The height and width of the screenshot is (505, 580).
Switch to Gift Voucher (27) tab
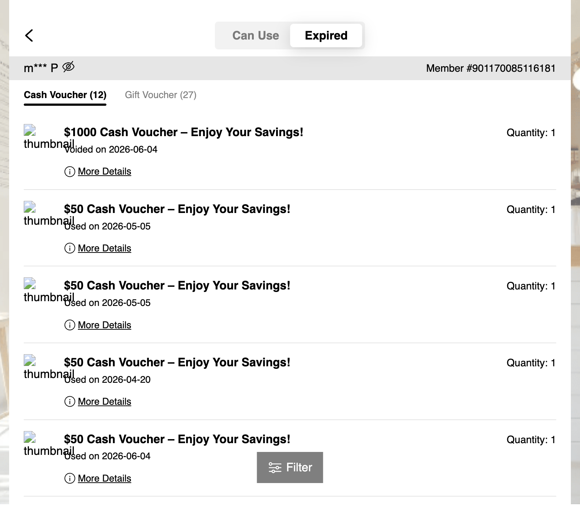161,95
